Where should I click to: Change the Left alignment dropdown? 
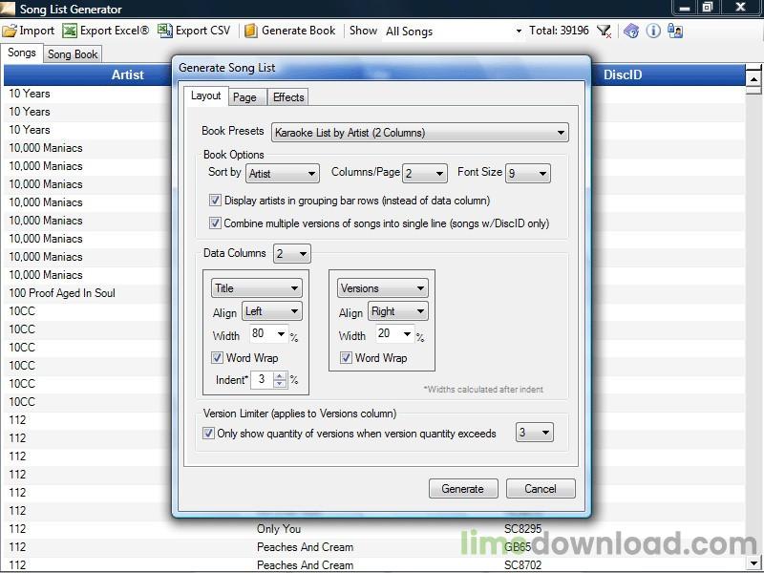click(x=272, y=311)
